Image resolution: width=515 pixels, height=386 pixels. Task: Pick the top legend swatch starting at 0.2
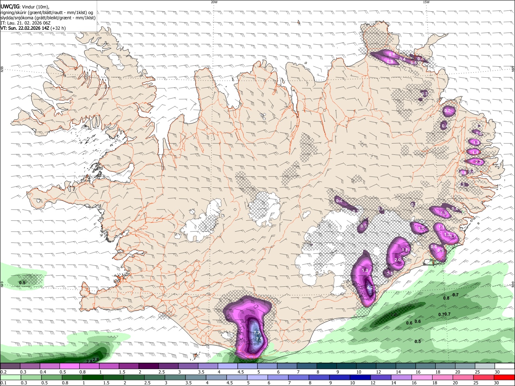(x=10, y=366)
